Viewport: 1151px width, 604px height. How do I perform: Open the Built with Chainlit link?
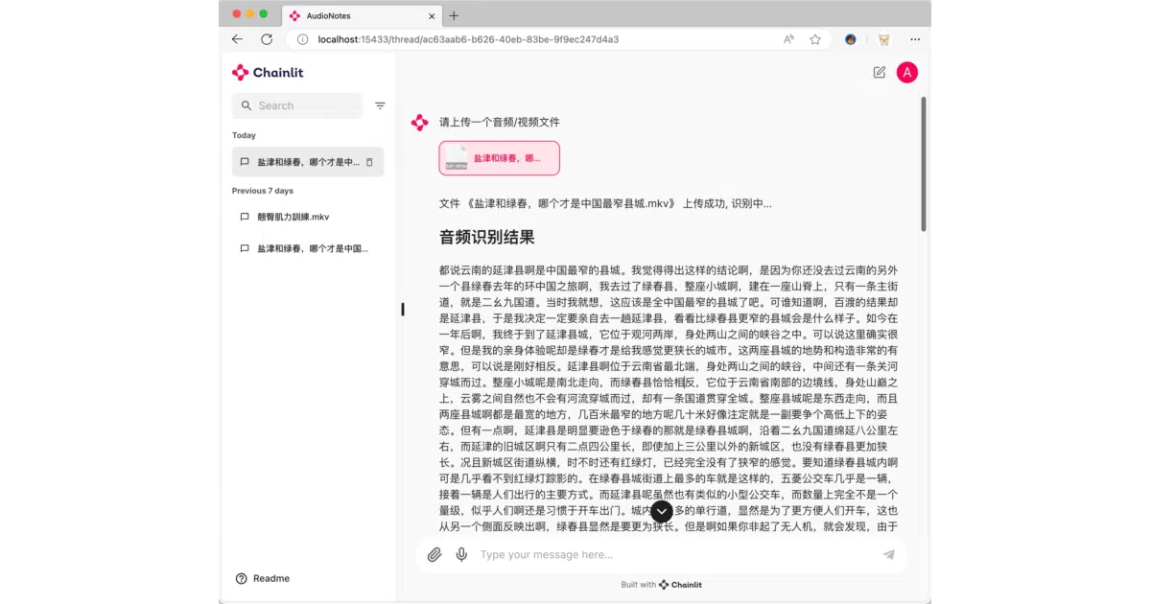[x=662, y=585]
